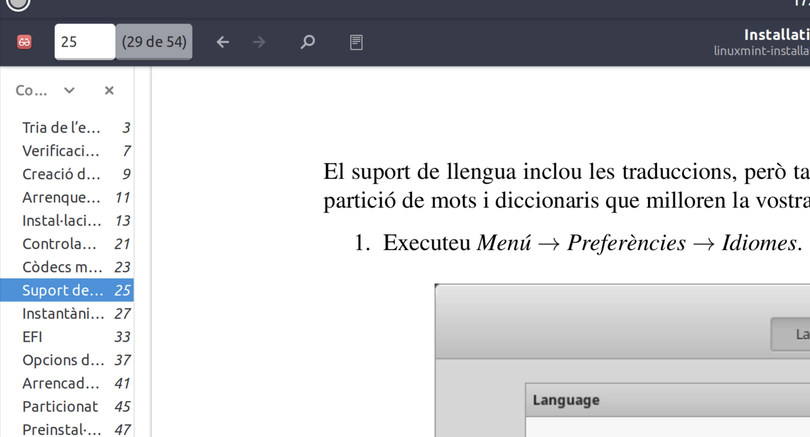
Task: Toggle the sidebar page icon
Action: (356, 42)
